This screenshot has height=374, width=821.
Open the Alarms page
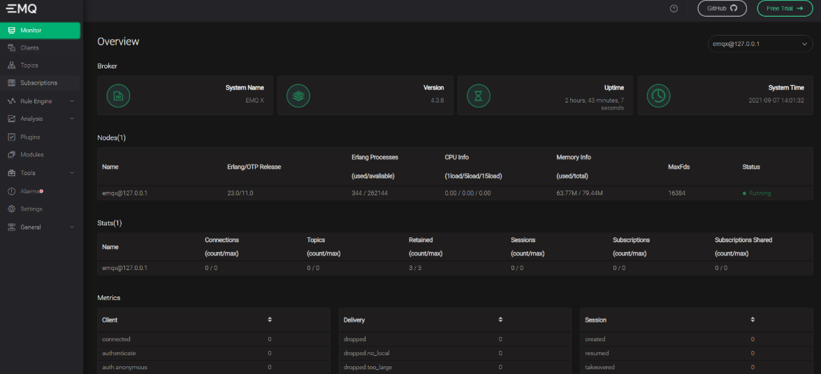(41, 191)
